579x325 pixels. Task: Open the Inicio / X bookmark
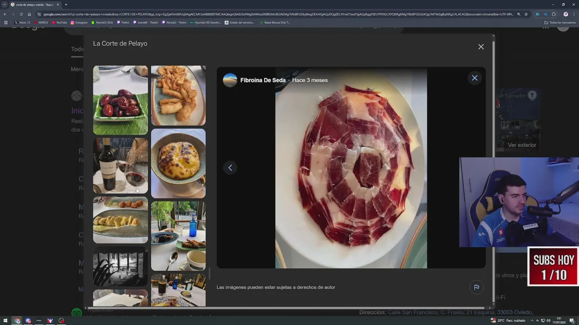[x=23, y=22]
